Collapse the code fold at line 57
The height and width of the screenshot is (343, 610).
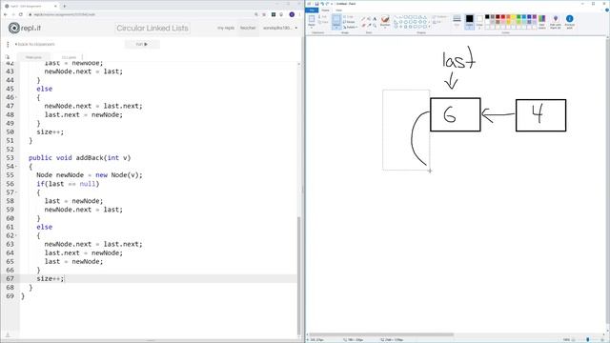coord(16,192)
